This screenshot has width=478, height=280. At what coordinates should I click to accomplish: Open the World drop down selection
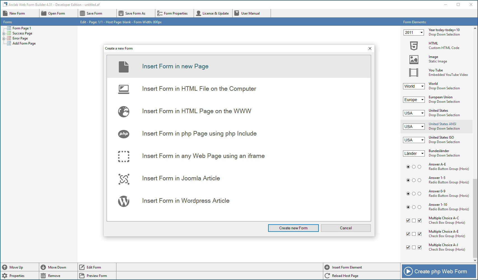tap(414, 86)
